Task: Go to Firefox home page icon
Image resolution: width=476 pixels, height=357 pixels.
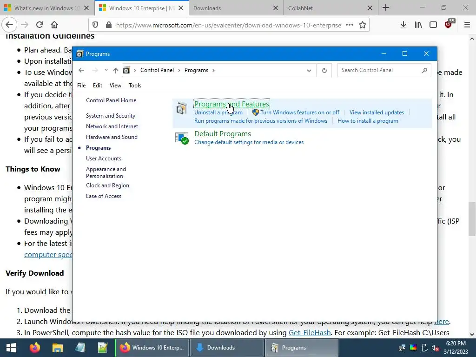Action: click(54, 25)
